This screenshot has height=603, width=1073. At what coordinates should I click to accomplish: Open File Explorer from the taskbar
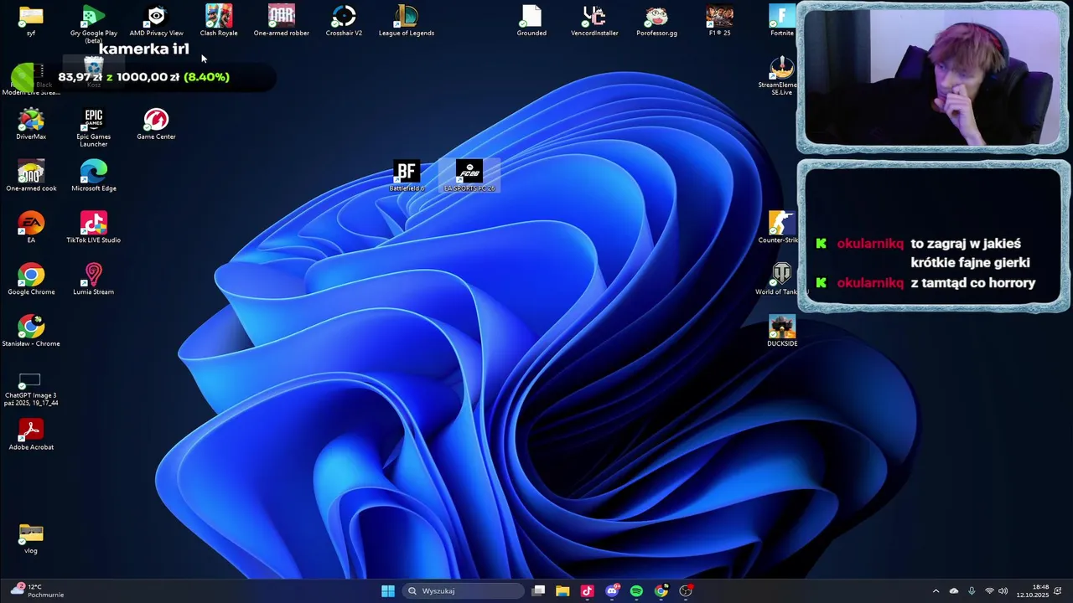562,591
